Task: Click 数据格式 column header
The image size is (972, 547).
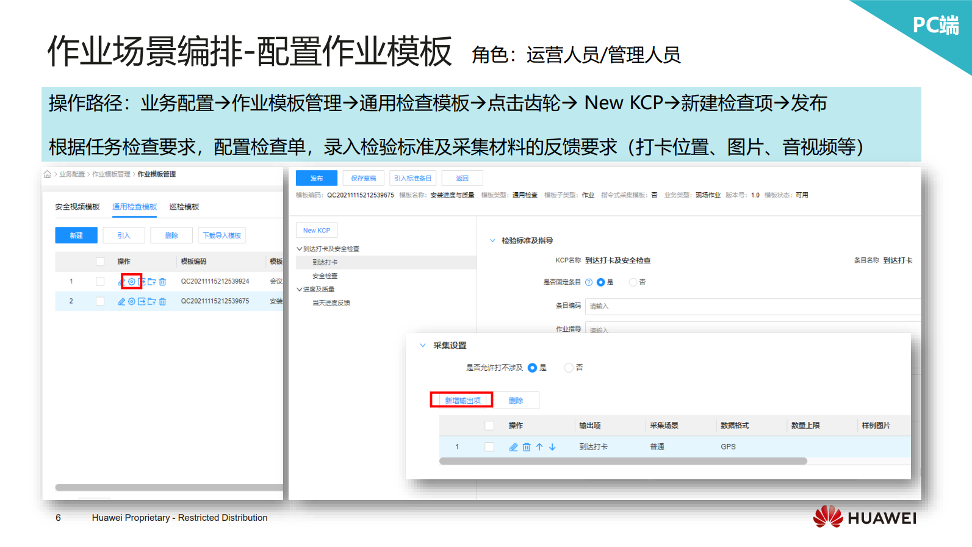Action: click(735, 426)
